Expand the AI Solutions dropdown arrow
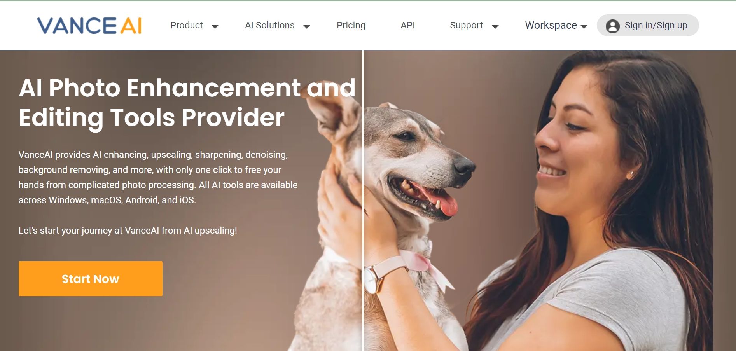Viewport: 736px width, 351px height. pos(307,26)
